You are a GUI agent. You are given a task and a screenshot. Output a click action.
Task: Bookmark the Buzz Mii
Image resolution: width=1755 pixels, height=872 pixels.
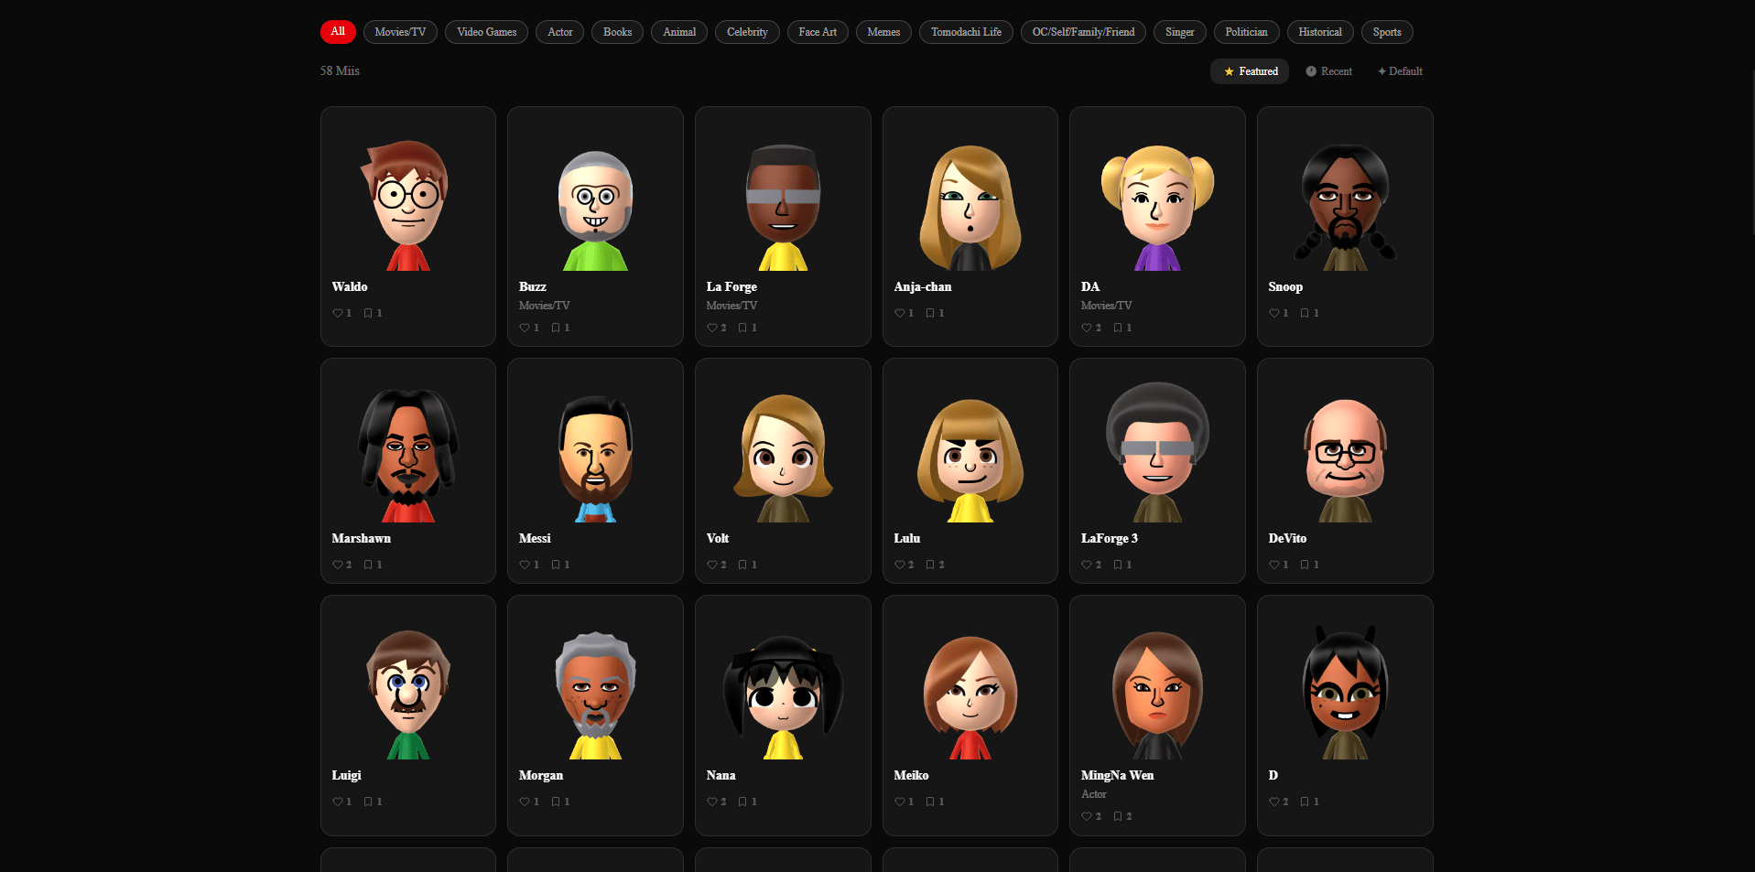pyautogui.click(x=556, y=328)
